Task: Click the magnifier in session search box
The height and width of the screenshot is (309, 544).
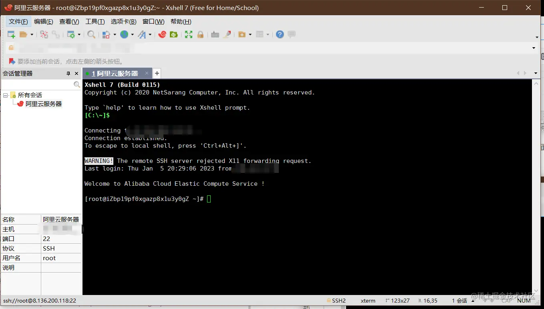Action: coord(77,84)
